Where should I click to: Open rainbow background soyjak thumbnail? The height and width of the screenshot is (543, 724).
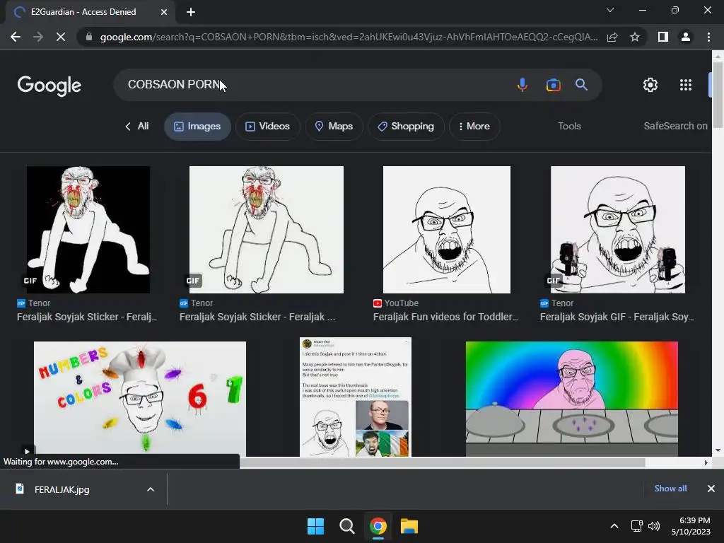(x=571, y=399)
